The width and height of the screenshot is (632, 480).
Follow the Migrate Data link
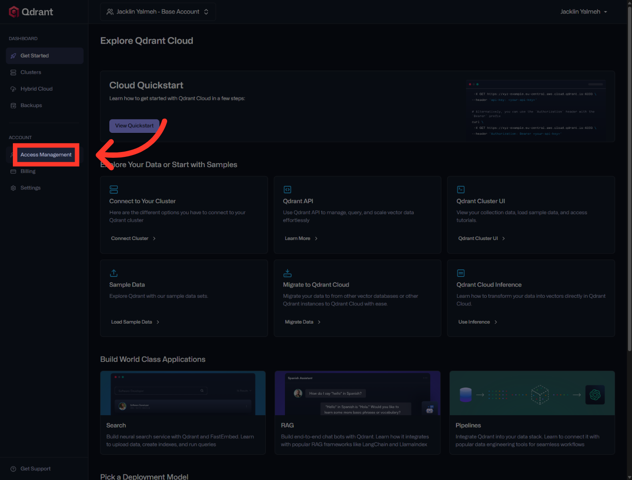point(303,322)
